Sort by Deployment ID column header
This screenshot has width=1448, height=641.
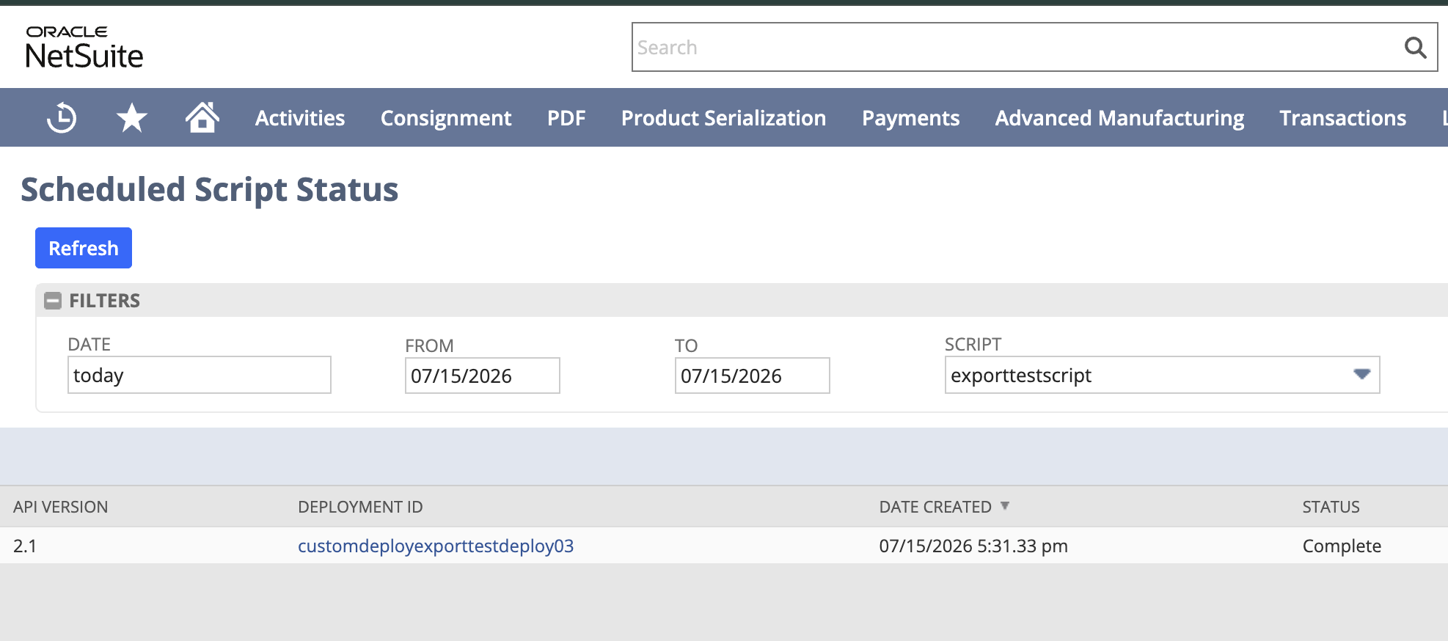pyautogui.click(x=360, y=507)
